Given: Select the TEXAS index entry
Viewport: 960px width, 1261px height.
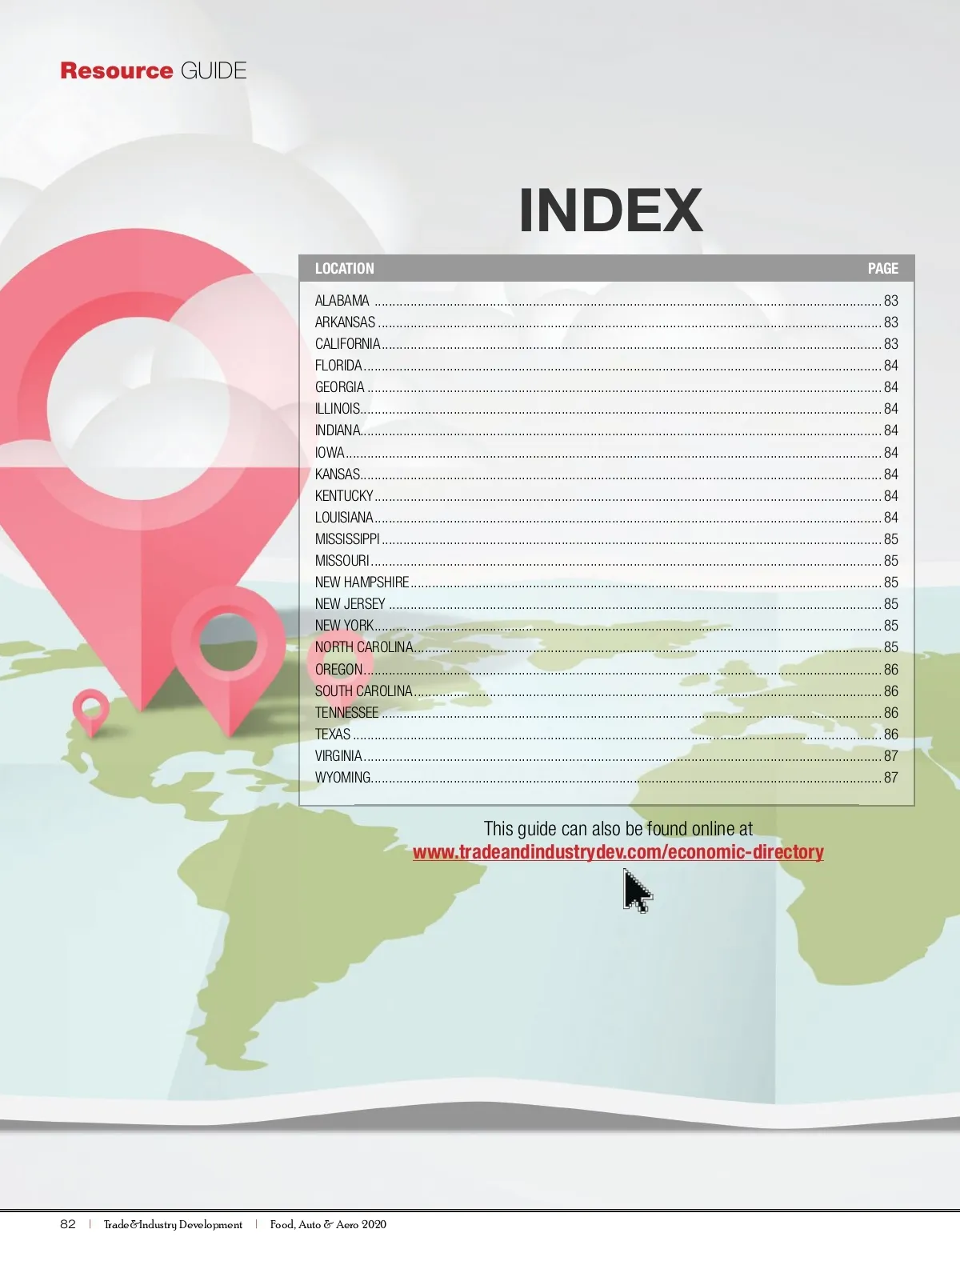Looking at the screenshot, I should pyautogui.click(x=333, y=735).
